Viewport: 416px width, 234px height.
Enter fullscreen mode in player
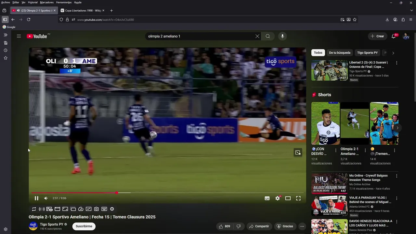(x=298, y=198)
